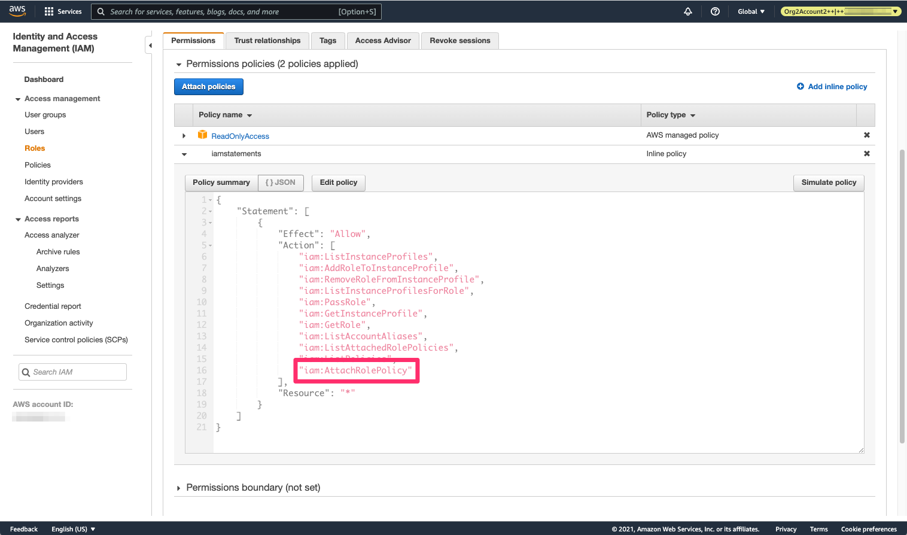Expand the ReadOnlyAccess policy row
907x535 pixels.
(x=184, y=136)
